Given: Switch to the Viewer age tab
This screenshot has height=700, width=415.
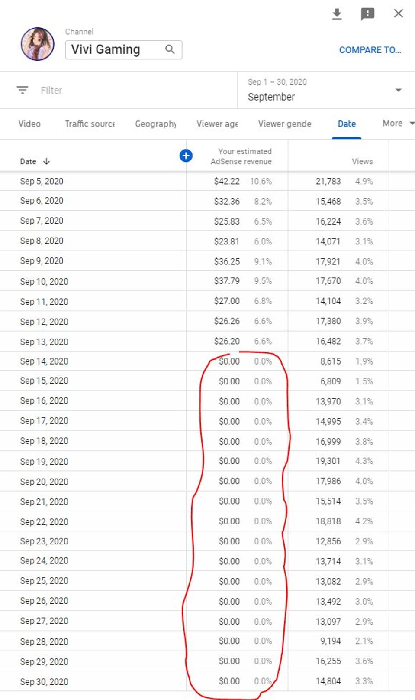Looking at the screenshot, I should [x=217, y=124].
